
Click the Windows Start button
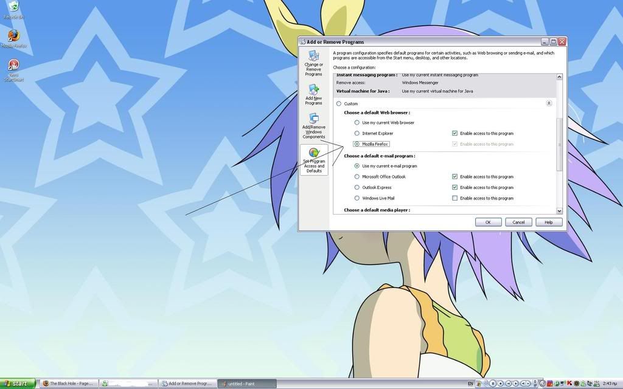(x=18, y=384)
